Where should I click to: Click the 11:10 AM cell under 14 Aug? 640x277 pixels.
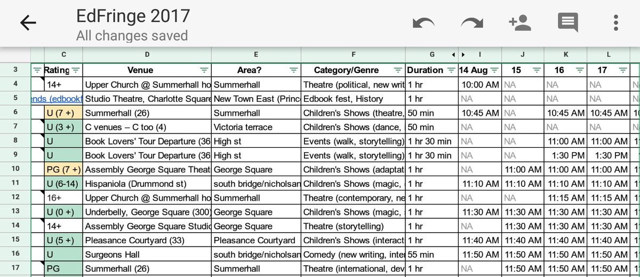coord(480,184)
